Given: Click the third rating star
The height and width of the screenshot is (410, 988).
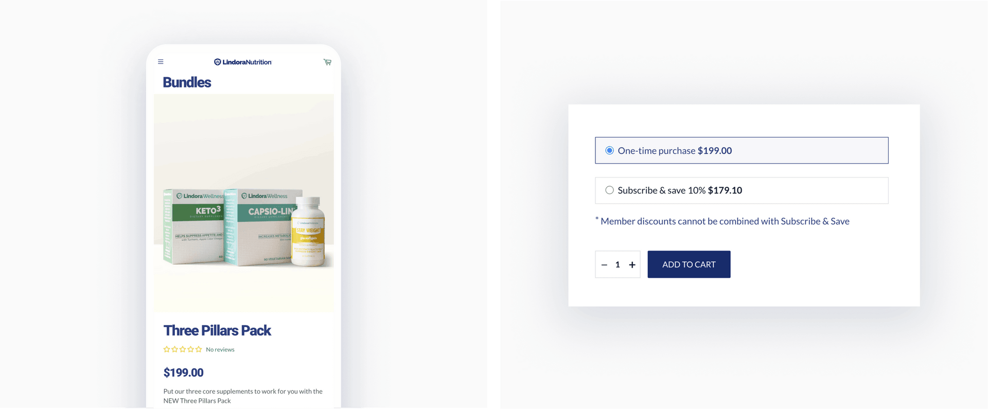Looking at the screenshot, I should [183, 349].
